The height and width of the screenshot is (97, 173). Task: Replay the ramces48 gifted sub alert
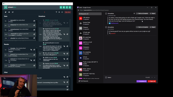(x=34, y=34)
